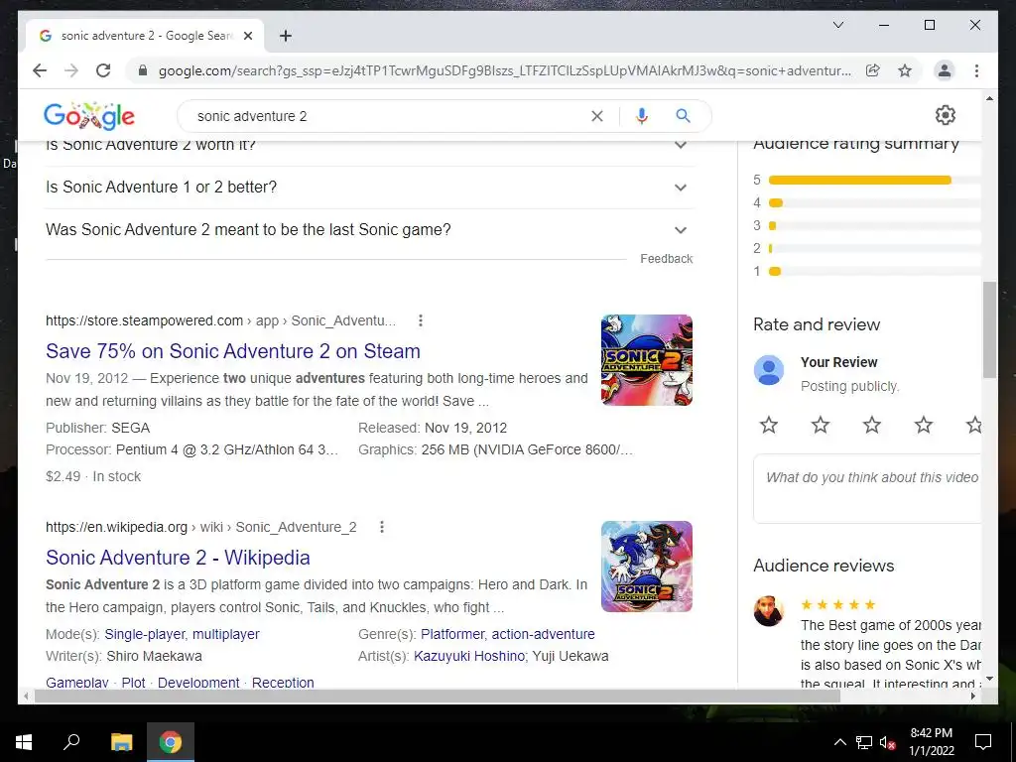Screen dimensions: 1016x762
Task: Jump to the Development section link
Action: (198, 683)
